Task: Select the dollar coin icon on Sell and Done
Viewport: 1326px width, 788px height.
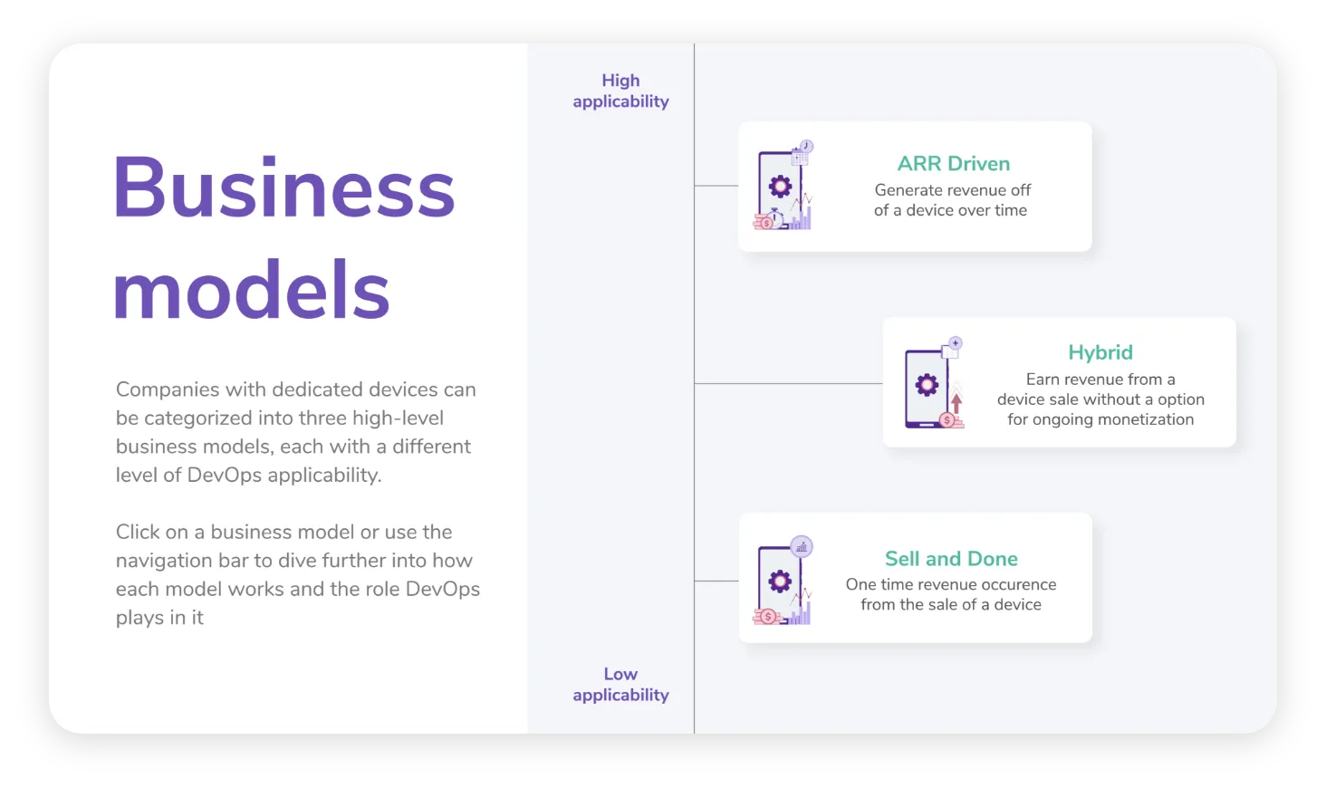Action: tap(768, 616)
